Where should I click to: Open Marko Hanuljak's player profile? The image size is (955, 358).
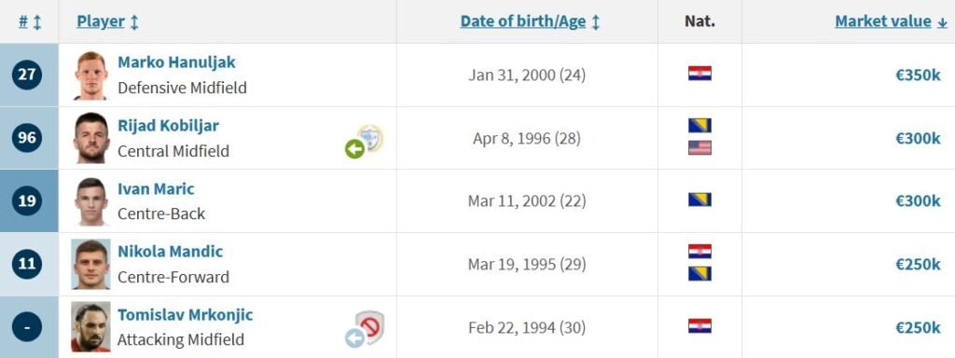coord(176,62)
